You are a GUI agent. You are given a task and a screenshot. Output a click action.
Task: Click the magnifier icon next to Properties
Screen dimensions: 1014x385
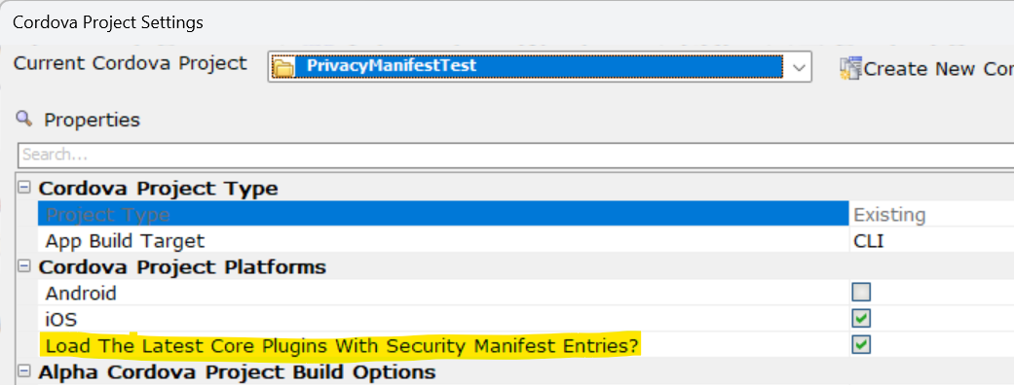[x=24, y=119]
